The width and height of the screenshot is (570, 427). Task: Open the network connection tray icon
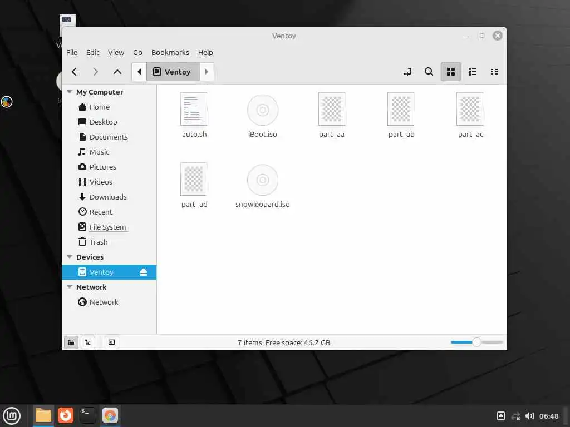click(x=515, y=416)
